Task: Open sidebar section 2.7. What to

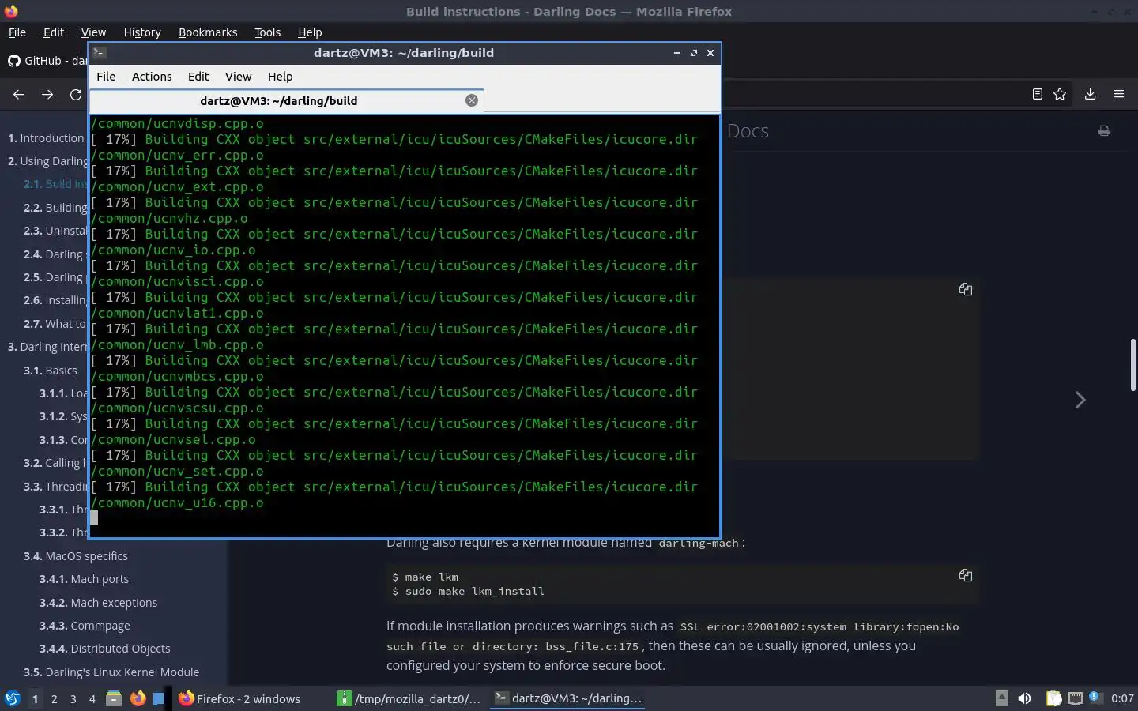Action: pyautogui.click(x=55, y=324)
